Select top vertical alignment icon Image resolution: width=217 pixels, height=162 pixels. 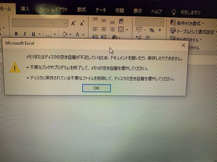(95, 19)
